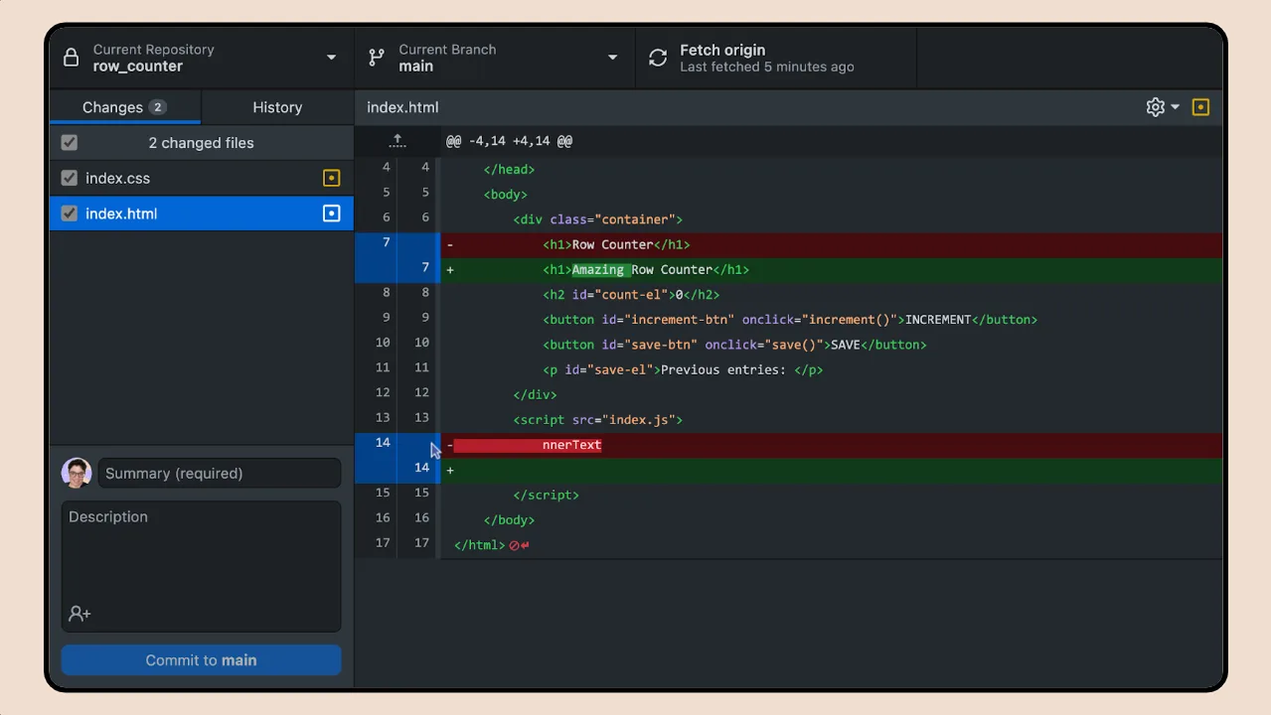Click the sync arrows icon for Fetch origin
The image size is (1271, 715).
pos(658,58)
